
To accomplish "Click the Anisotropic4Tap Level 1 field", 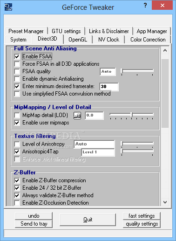I will pyautogui.click(x=98, y=152).
